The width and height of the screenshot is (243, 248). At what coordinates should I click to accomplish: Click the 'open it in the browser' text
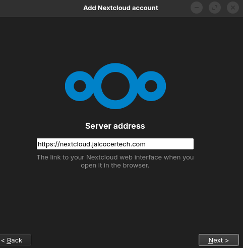115,166
